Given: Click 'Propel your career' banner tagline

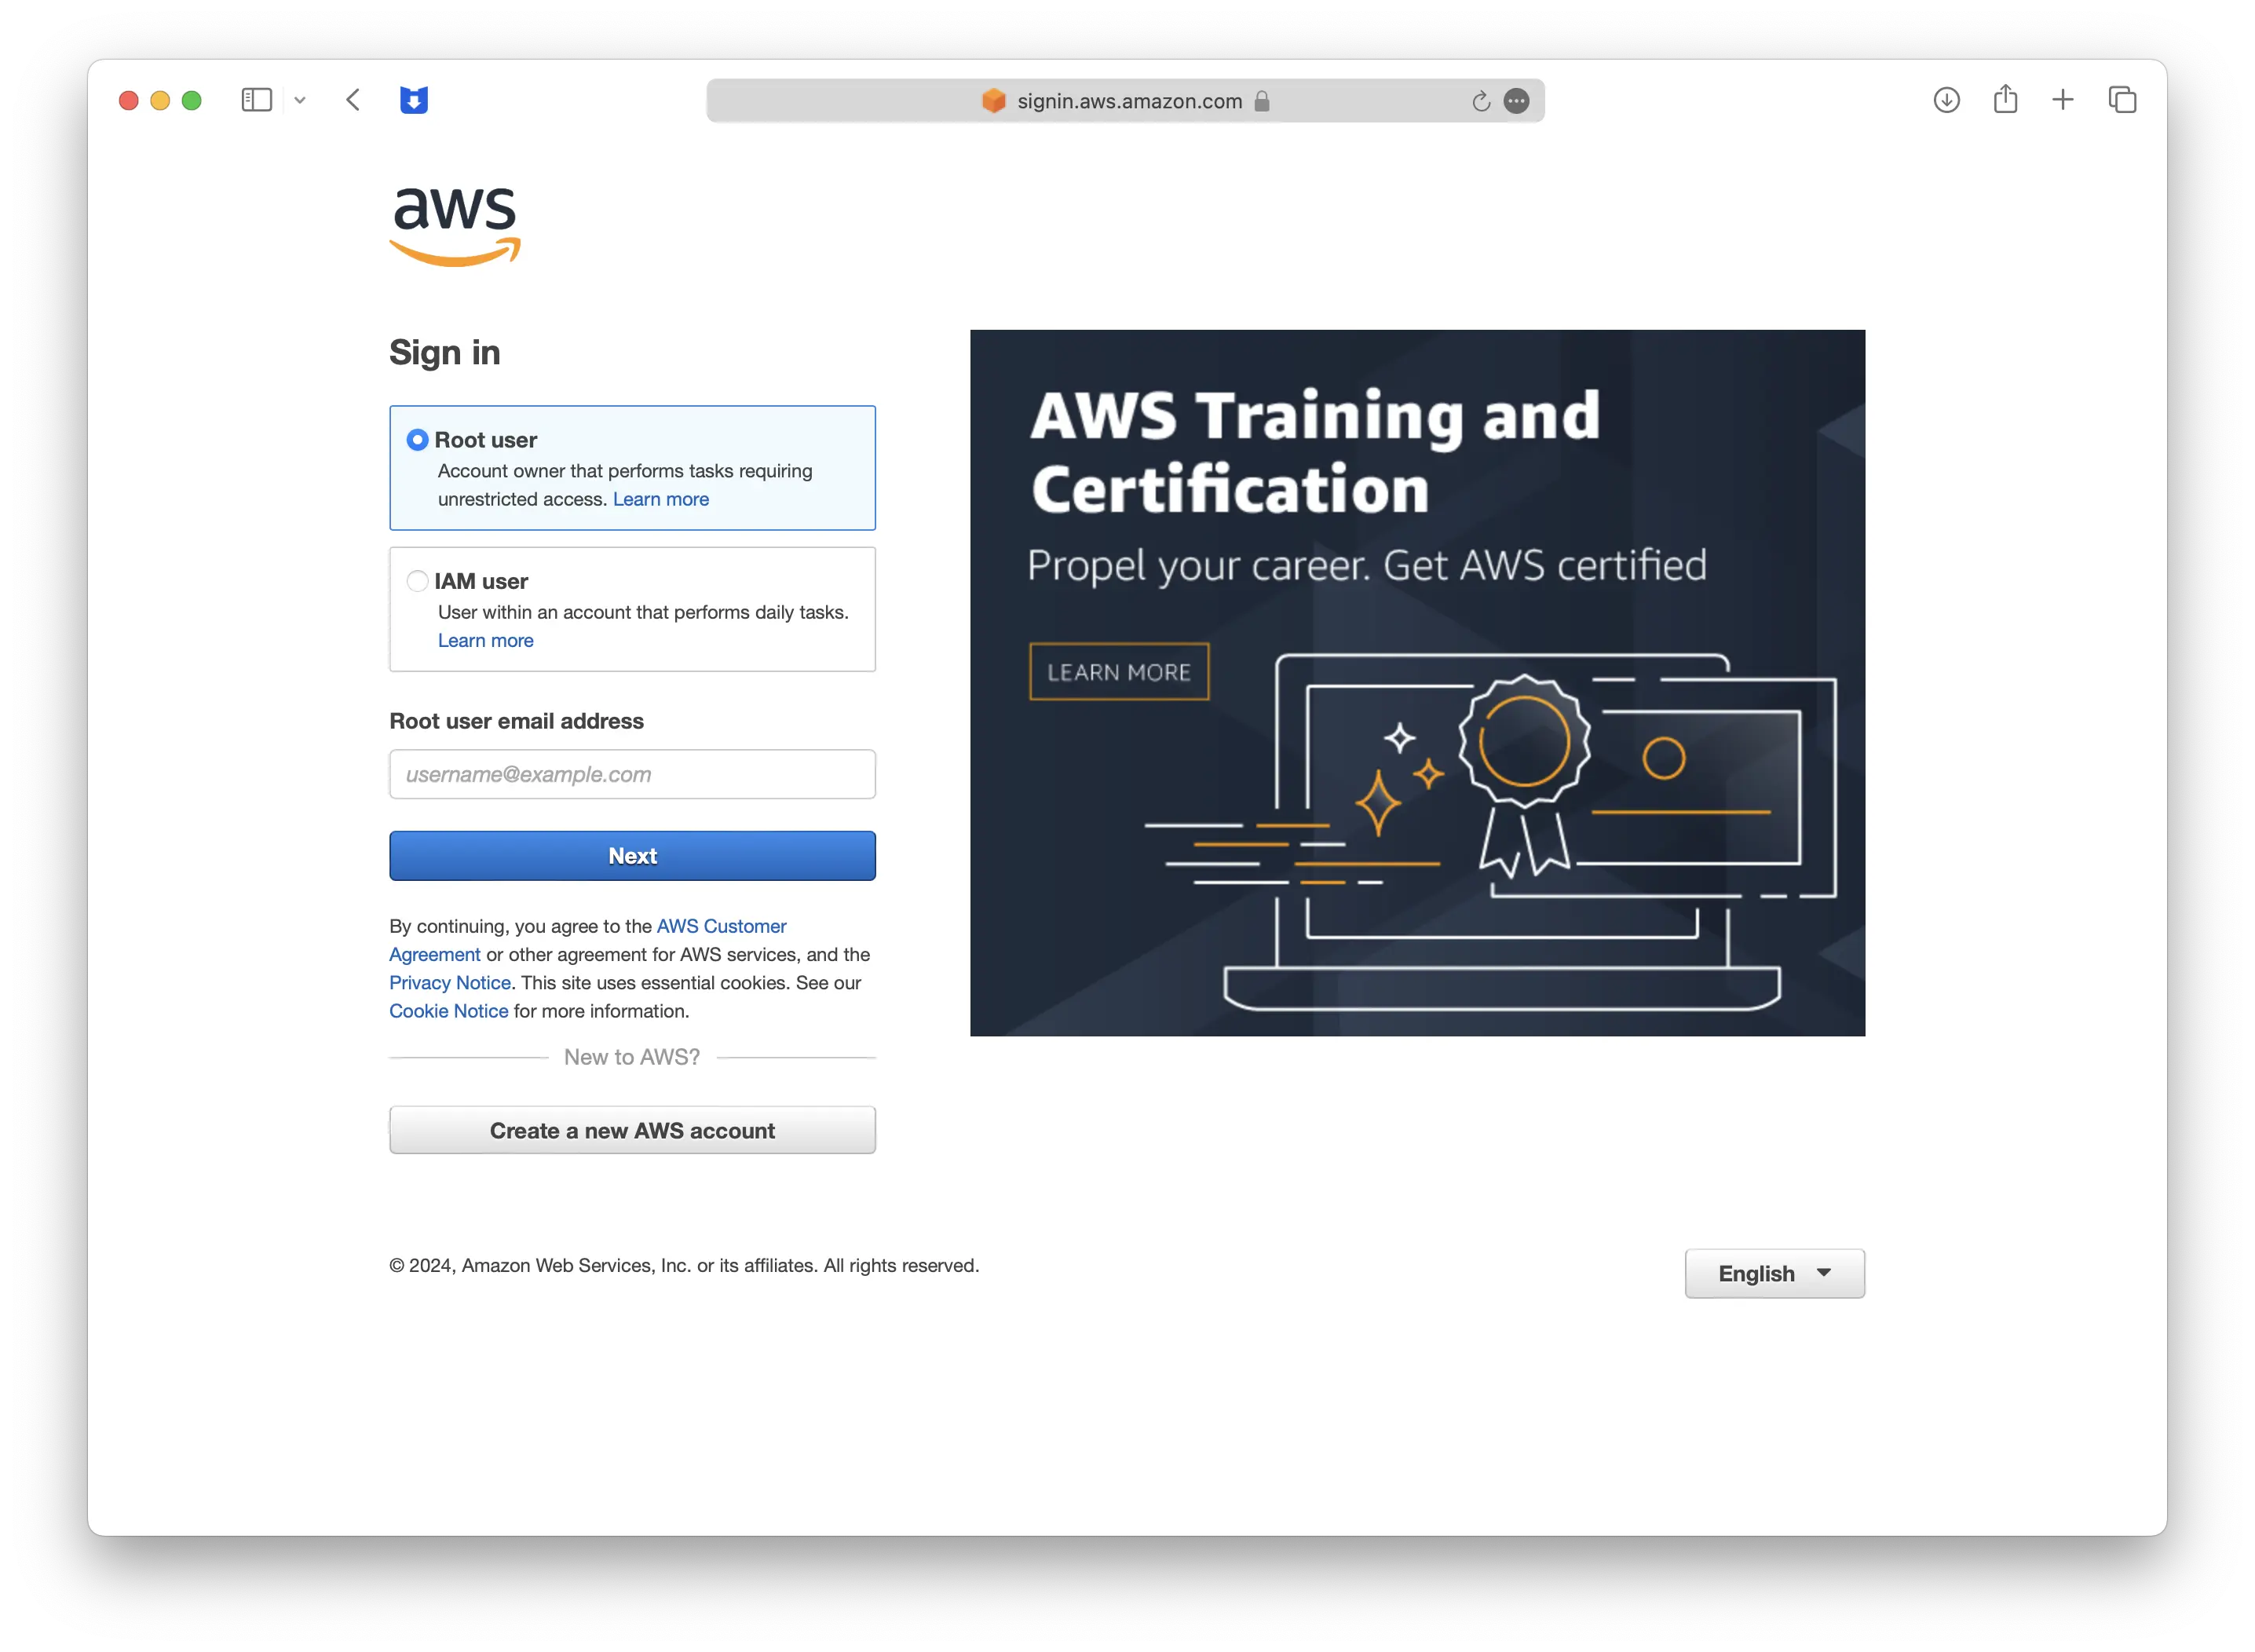Looking at the screenshot, I should pyautogui.click(x=1367, y=566).
